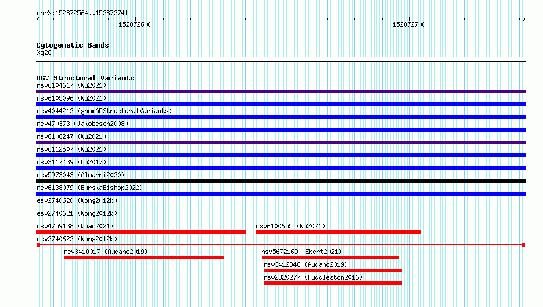Click the blue bar under nsv6105096

(x=281, y=104)
